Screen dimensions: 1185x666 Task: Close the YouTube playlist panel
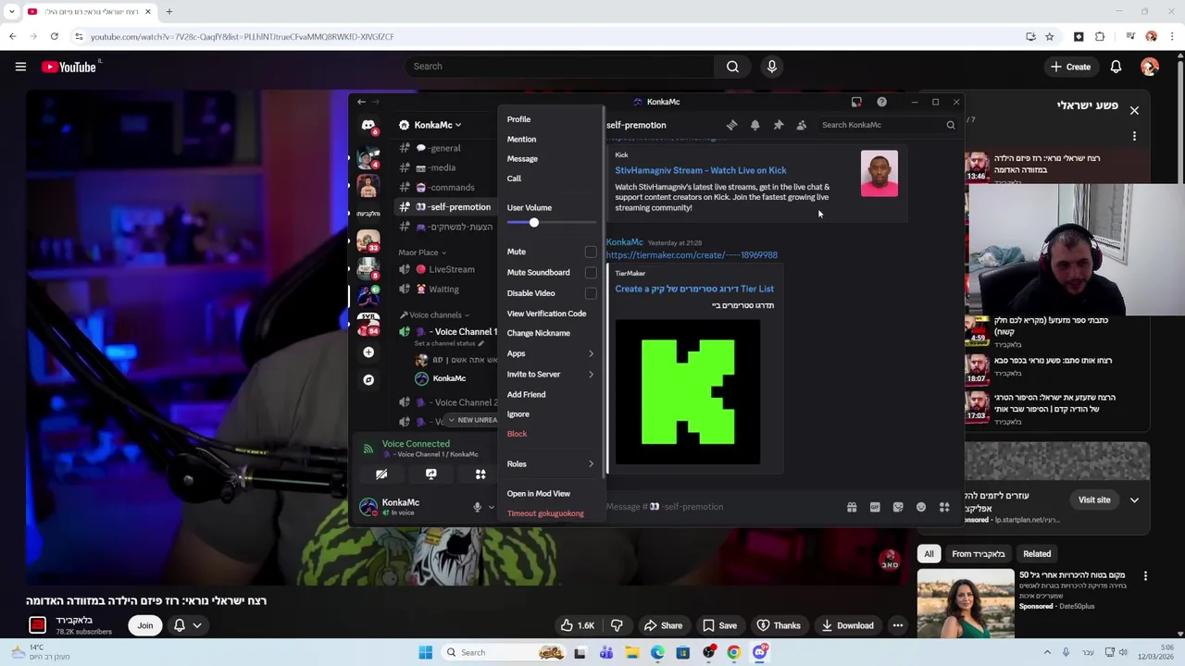[1134, 110]
